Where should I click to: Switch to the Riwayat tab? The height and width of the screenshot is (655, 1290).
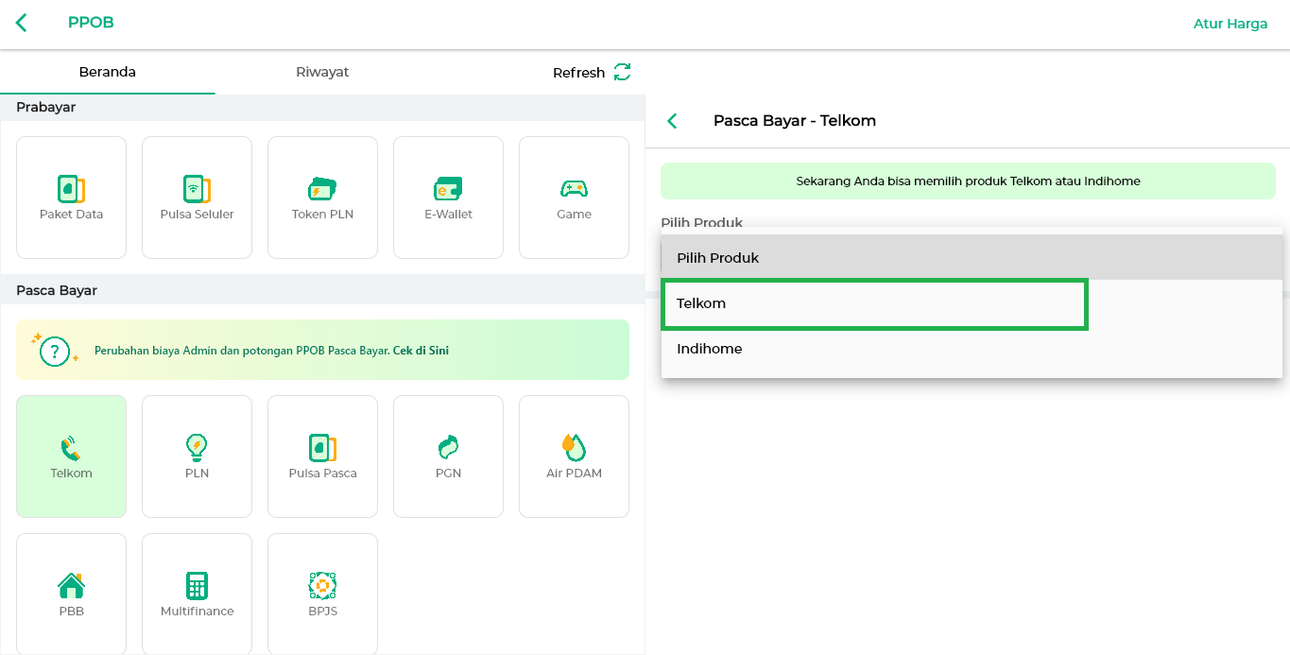[322, 72]
